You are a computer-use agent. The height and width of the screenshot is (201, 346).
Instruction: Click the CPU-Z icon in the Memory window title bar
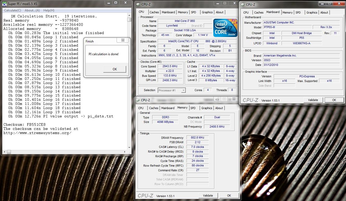click(x=138, y=100)
